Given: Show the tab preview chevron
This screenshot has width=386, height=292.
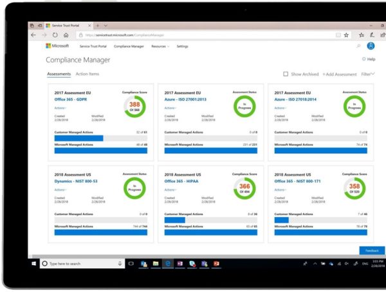Looking at the screenshot, I should pyautogui.click(x=106, y=26).
